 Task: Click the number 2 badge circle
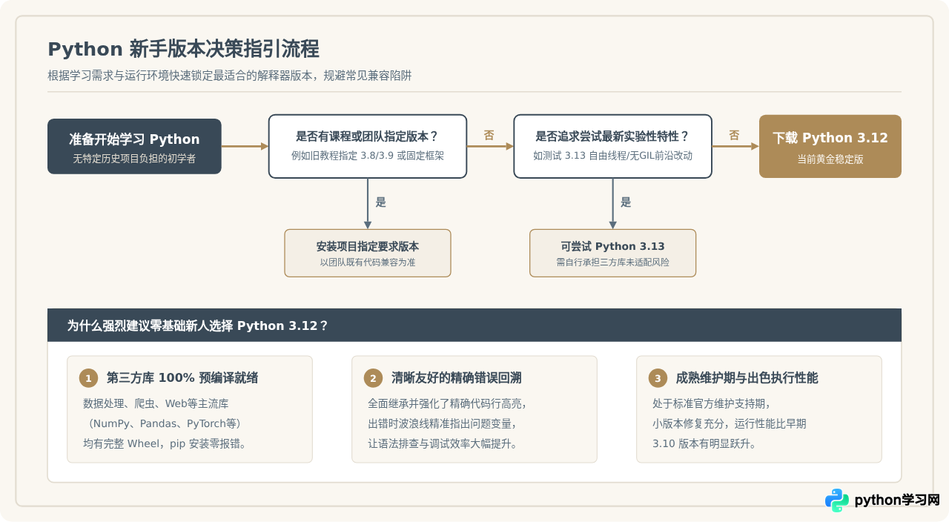(x=373, y=378)
